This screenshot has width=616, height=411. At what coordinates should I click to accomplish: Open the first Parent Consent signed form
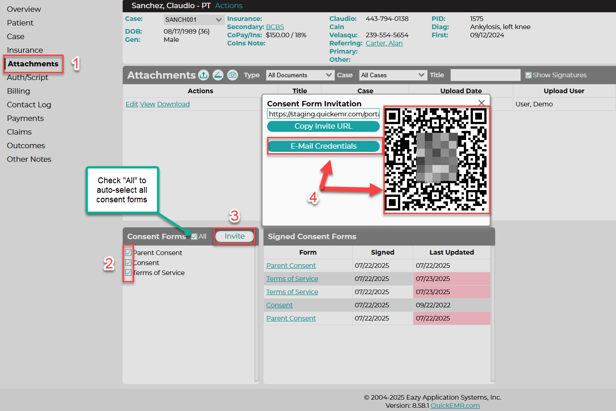[x=291, y=266]
